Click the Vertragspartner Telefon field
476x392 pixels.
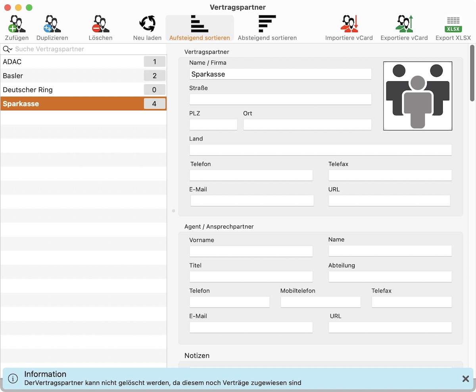click(x=251, y=175)
